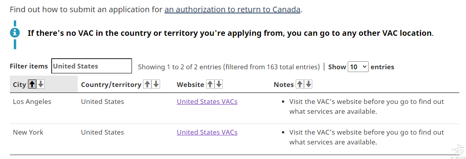Viewport: 466px width, 159px height.
Task: Open United States VACs link for Los Angeles
Action: (207, 102)
